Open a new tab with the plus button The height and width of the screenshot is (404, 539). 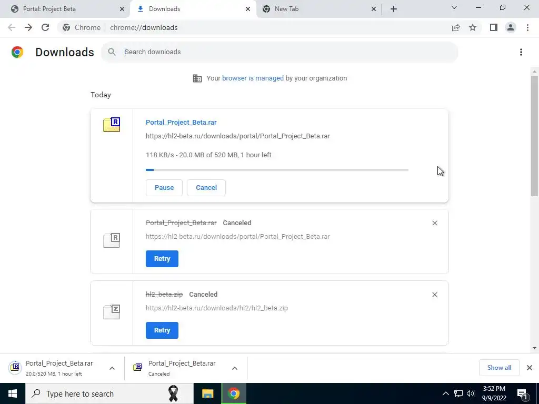(x=394, y=9)
